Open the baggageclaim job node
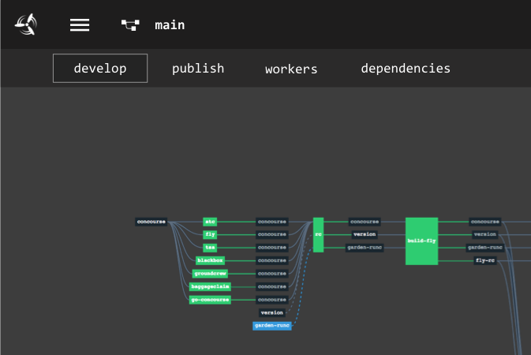Viewport: 531px width, 355px height. (x=211, y=286)
